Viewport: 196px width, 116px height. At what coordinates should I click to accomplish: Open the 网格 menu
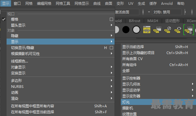point(29,3)
